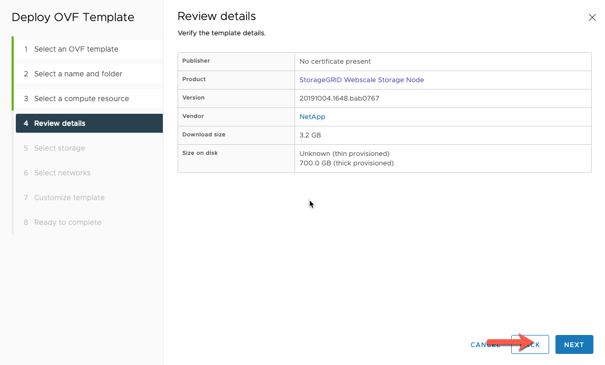Navigate to Customize template step
Image resolution: width=605 pixels, height=365 pixels.
coord(68,198)
